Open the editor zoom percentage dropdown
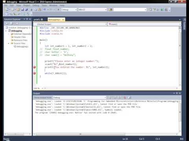Image resolution: width=189 pixels, height=141 pixels. pos(43,89)
